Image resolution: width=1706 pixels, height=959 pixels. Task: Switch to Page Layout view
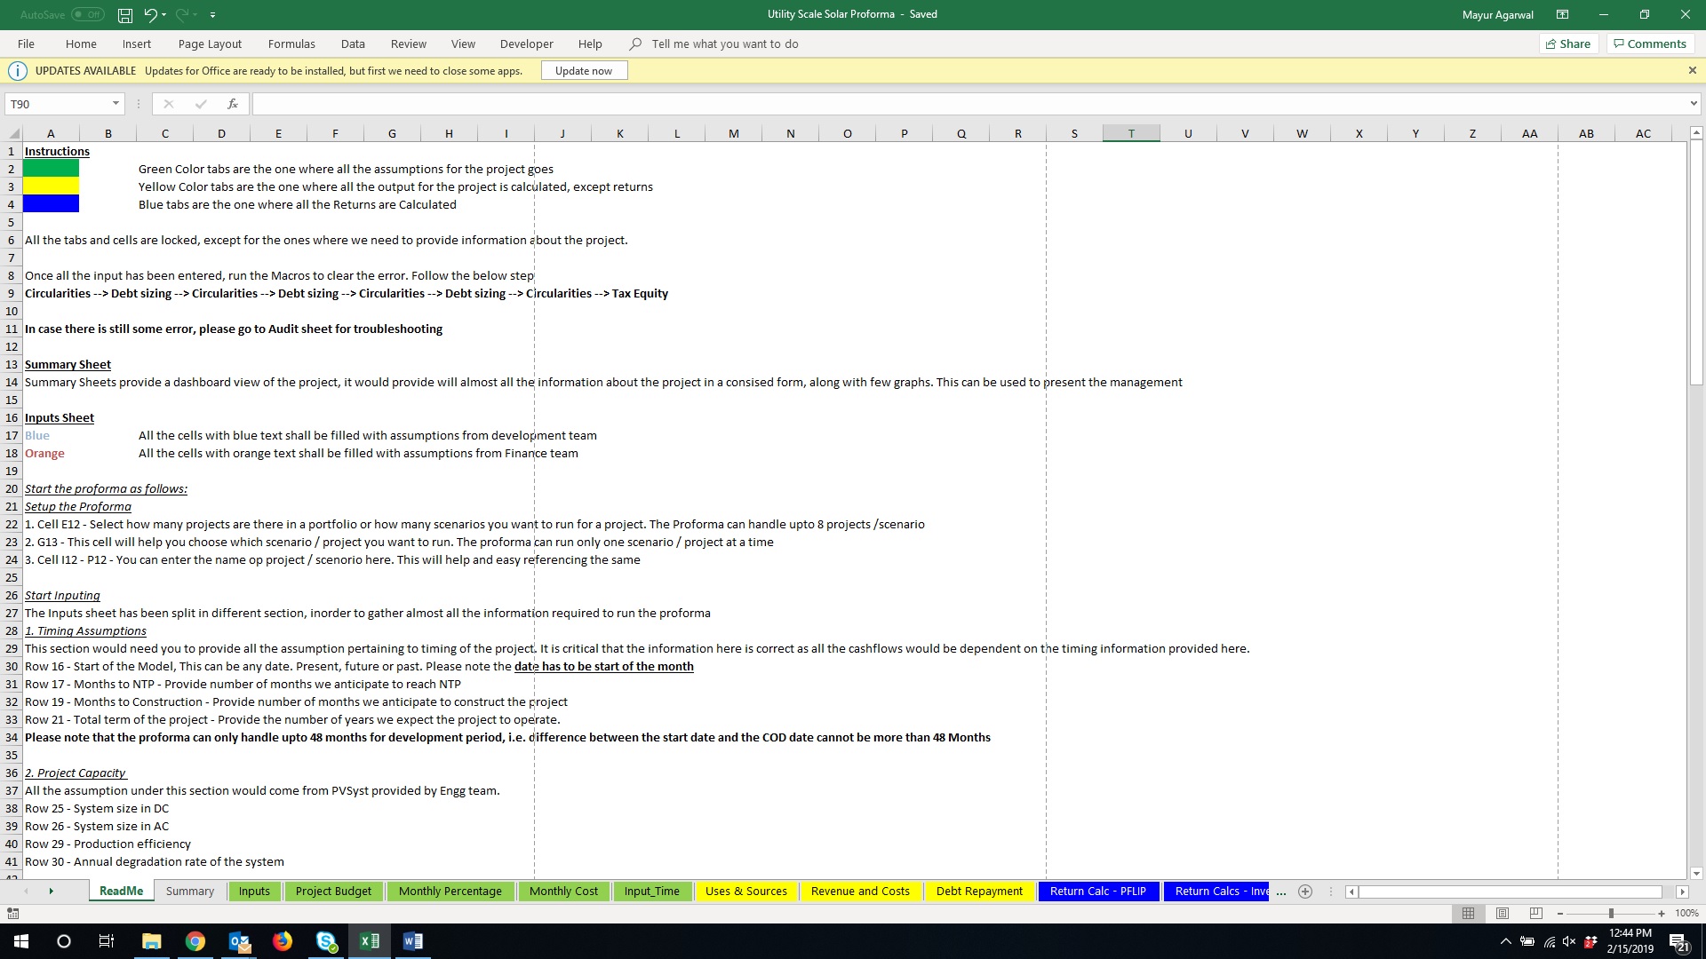click(1503, 913)
